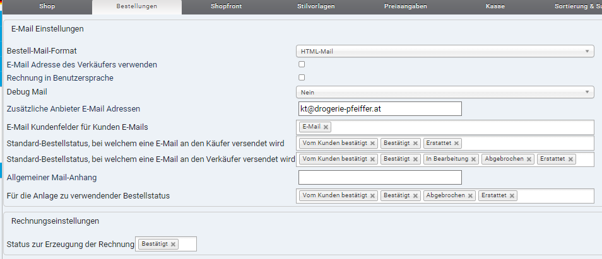Image resolution: width=602 pixels, height=259 pixels.
Task: Remove 'Vom Kunden bestätigt' from buyer status
Action: pyautogui.click(x=372, y=144)
